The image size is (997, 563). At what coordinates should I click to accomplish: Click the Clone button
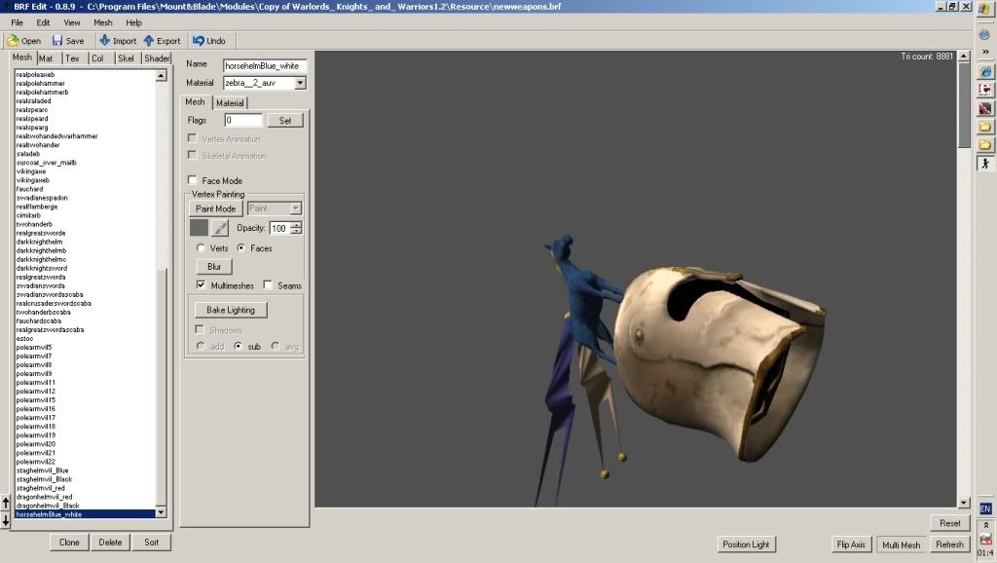(69, 542)
